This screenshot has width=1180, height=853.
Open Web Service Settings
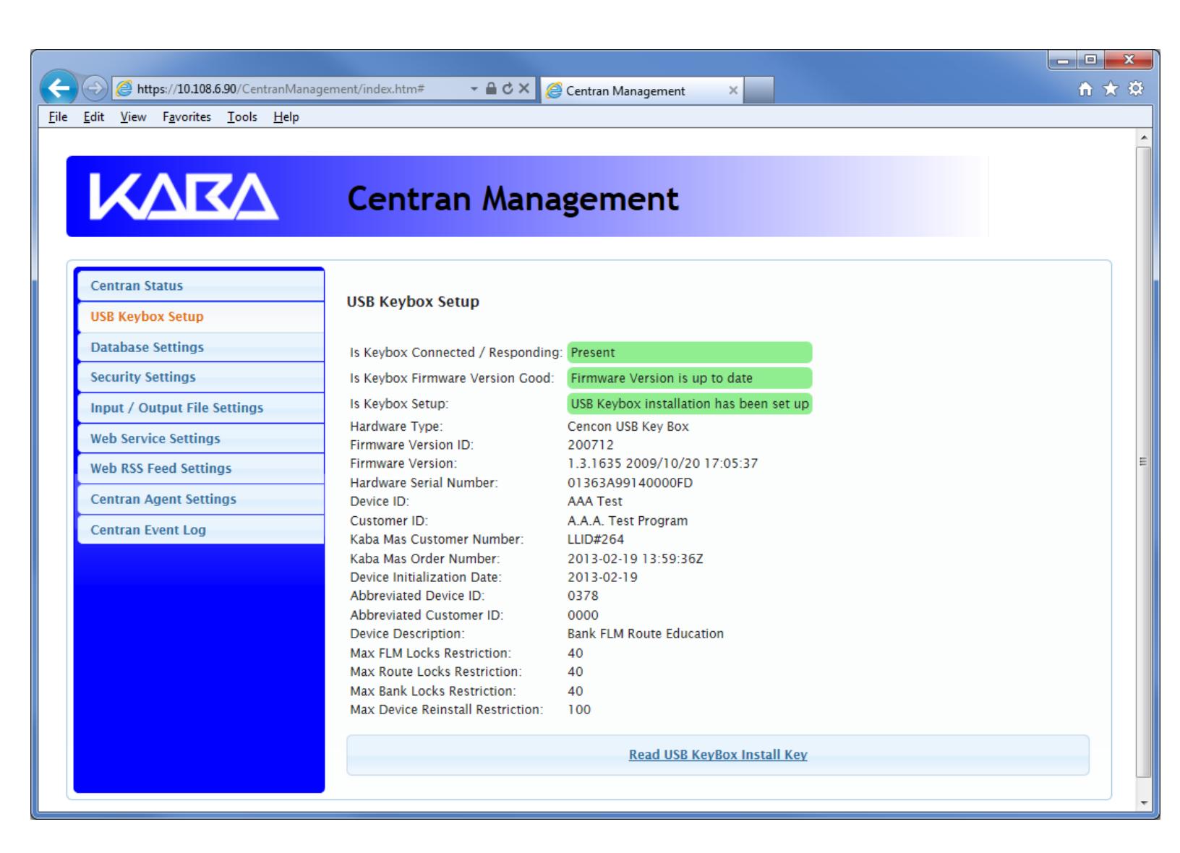tap(201, 438)
